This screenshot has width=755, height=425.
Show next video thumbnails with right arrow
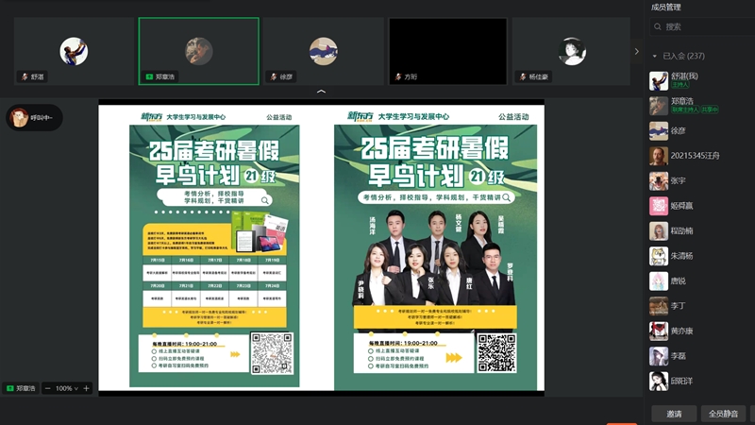pyautogui.click(x=636, y=51)
